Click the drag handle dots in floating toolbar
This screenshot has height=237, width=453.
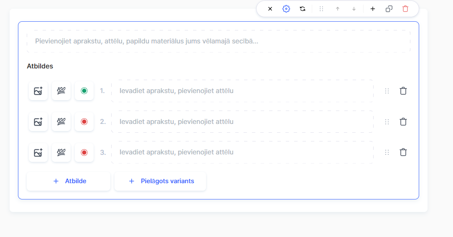pyautogui.click(x=321, y=9)
